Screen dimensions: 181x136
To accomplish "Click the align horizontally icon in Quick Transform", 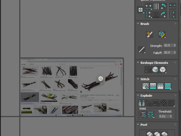I will pos(149,6).
